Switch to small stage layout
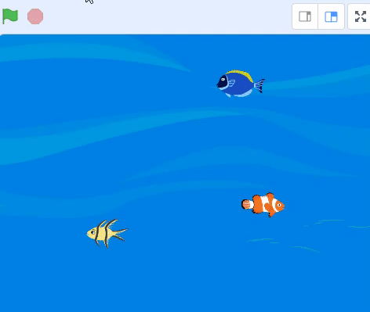Image resolution: width=370 pixels, height=312 pixels. tap(305, 16)
